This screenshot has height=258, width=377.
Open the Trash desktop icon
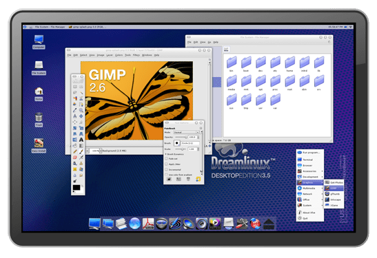point(39,120)
